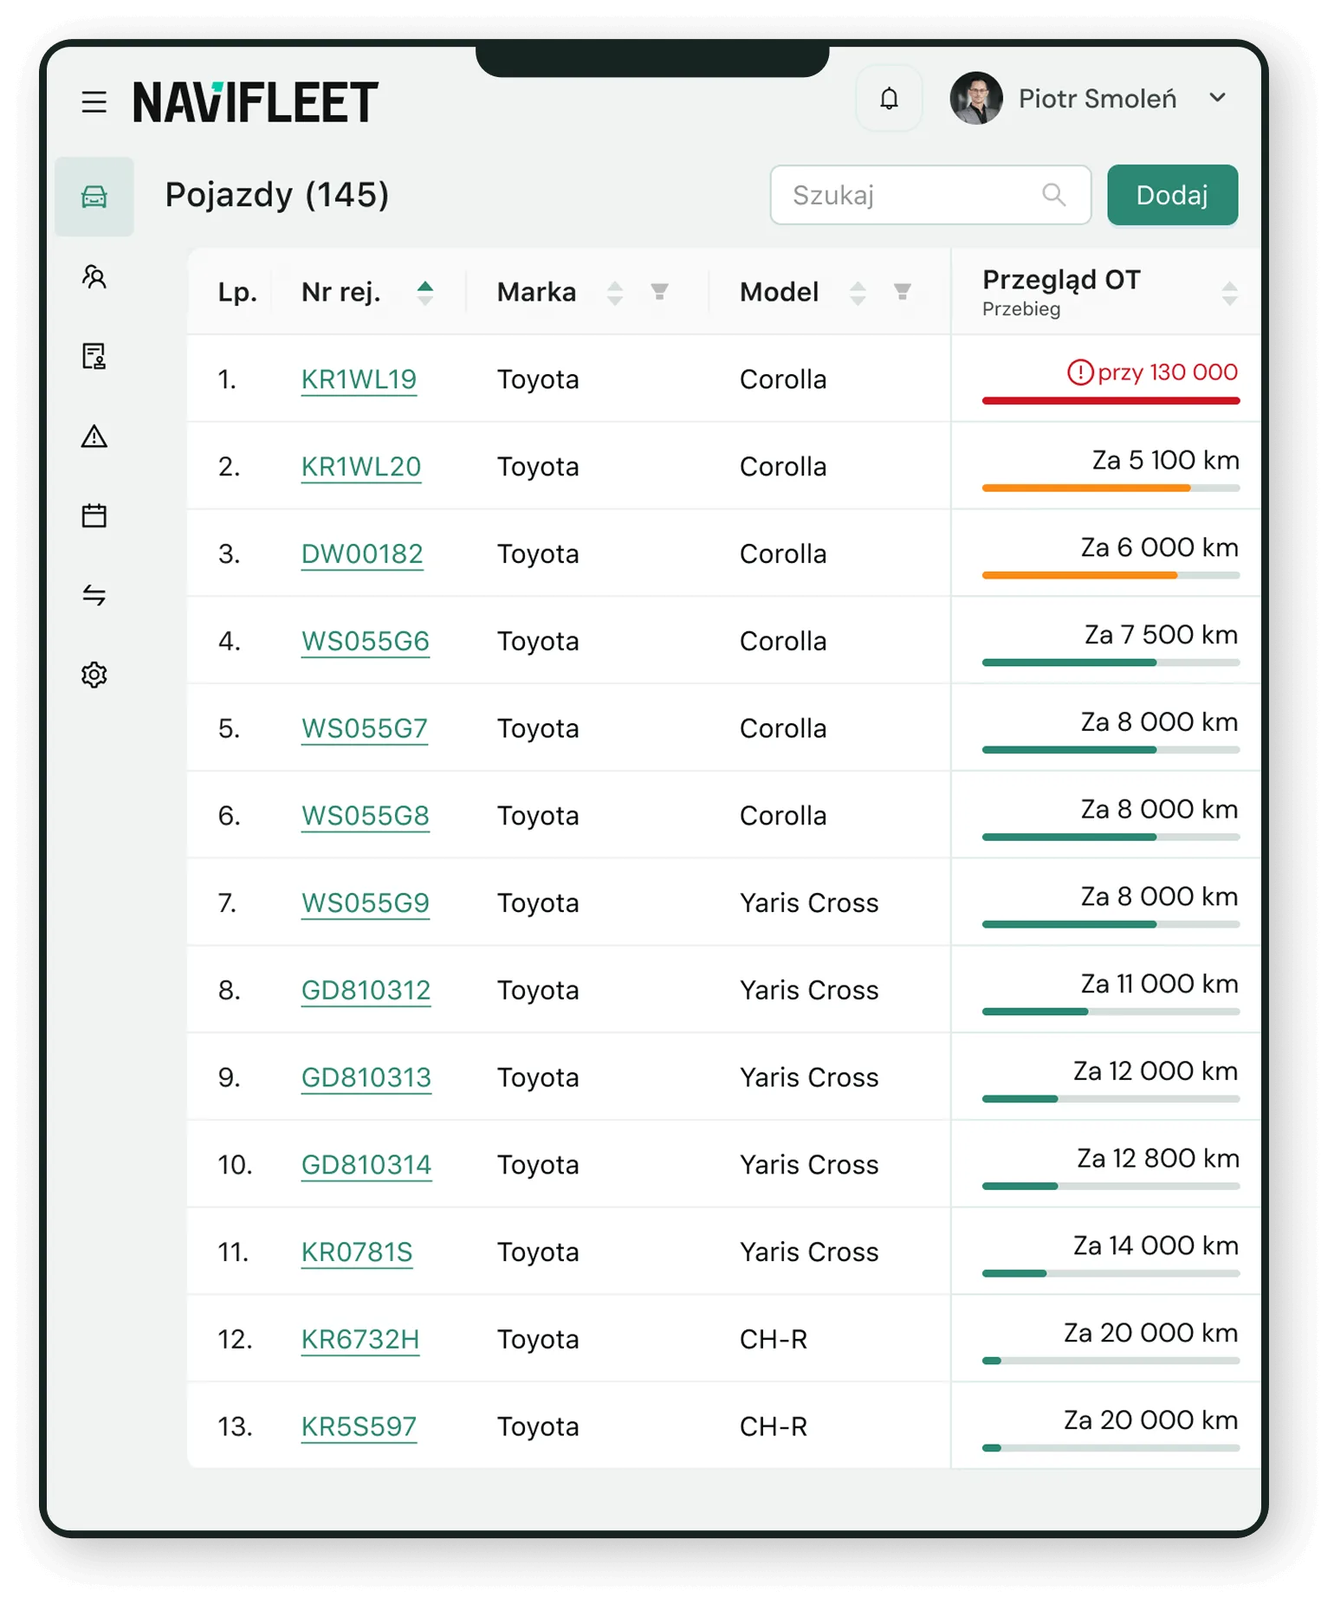Open the hamburger menu

tap(94, 101)
